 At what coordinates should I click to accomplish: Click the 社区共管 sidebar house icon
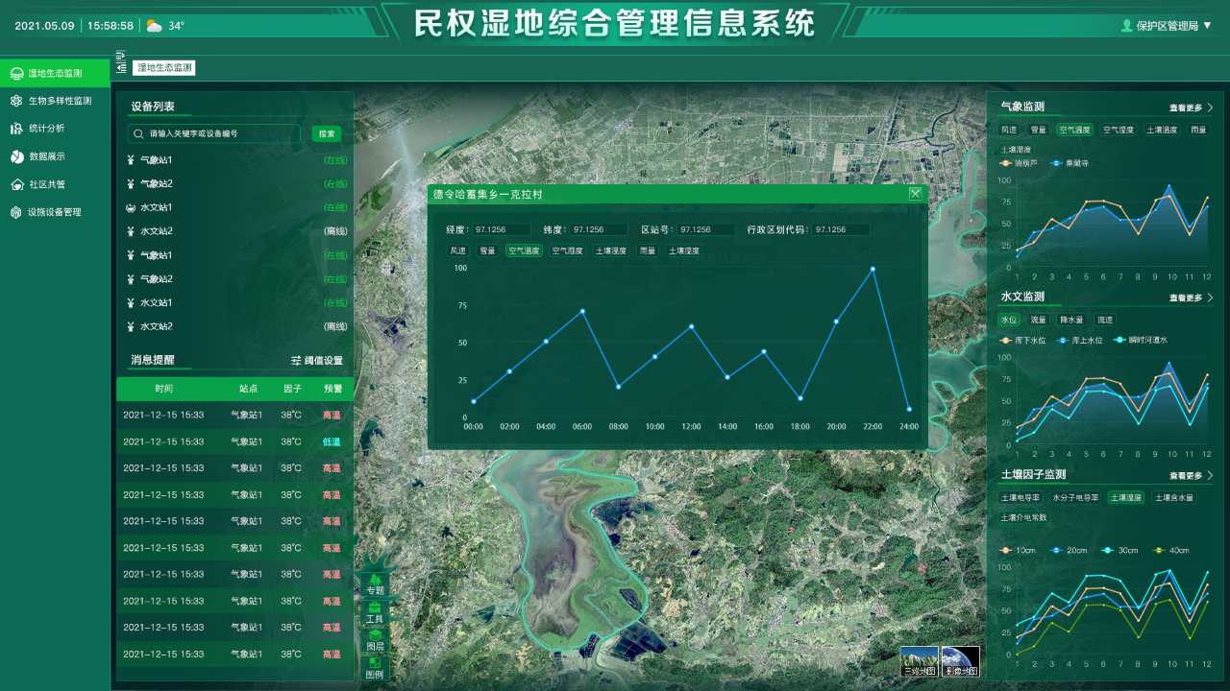[x=16, y=184]
